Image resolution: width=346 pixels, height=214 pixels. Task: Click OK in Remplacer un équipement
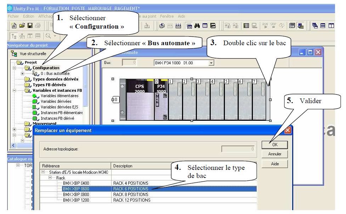pyautogui.click(x=275, y=145)
